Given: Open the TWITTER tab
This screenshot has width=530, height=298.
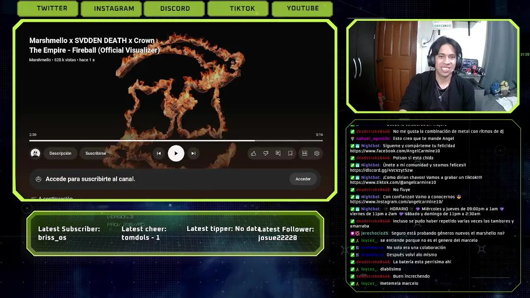Looking at the screenshot, I should coord(48,9).
